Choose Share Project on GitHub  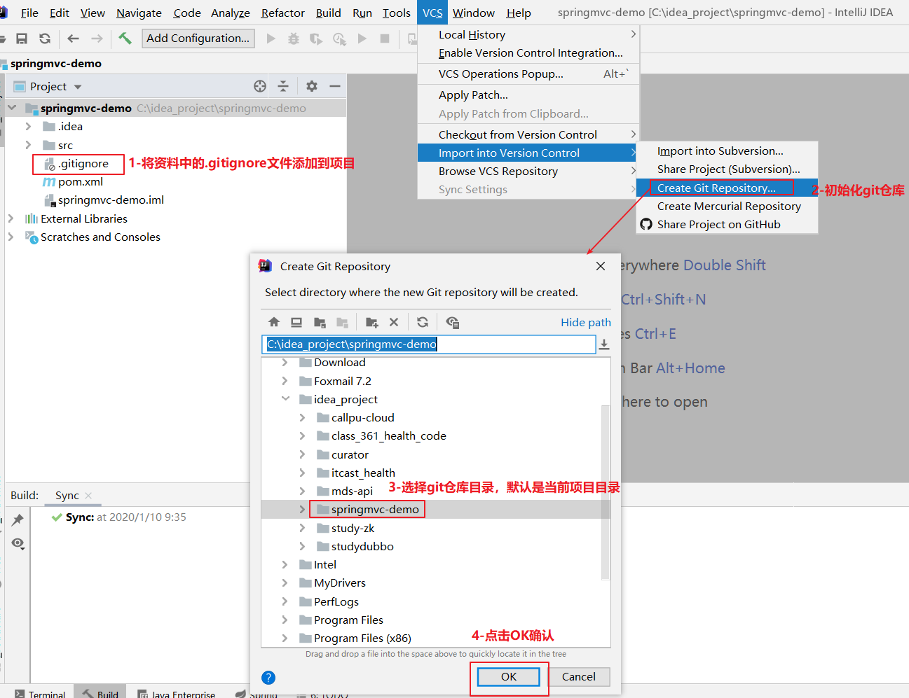pos(727,224)
